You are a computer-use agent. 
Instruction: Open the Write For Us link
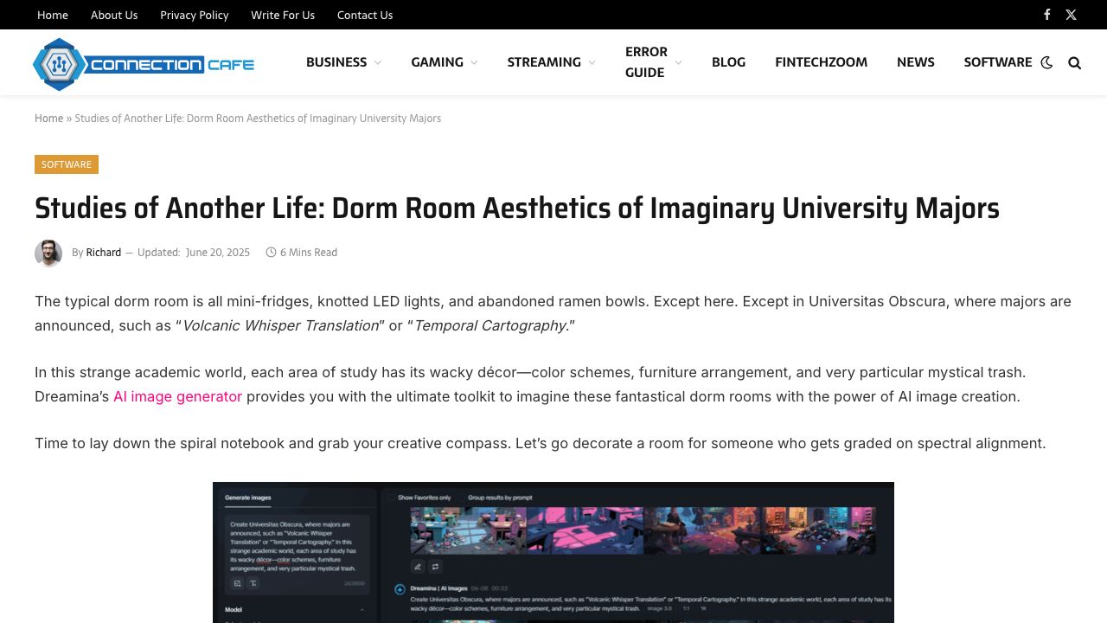click(283, 15)
